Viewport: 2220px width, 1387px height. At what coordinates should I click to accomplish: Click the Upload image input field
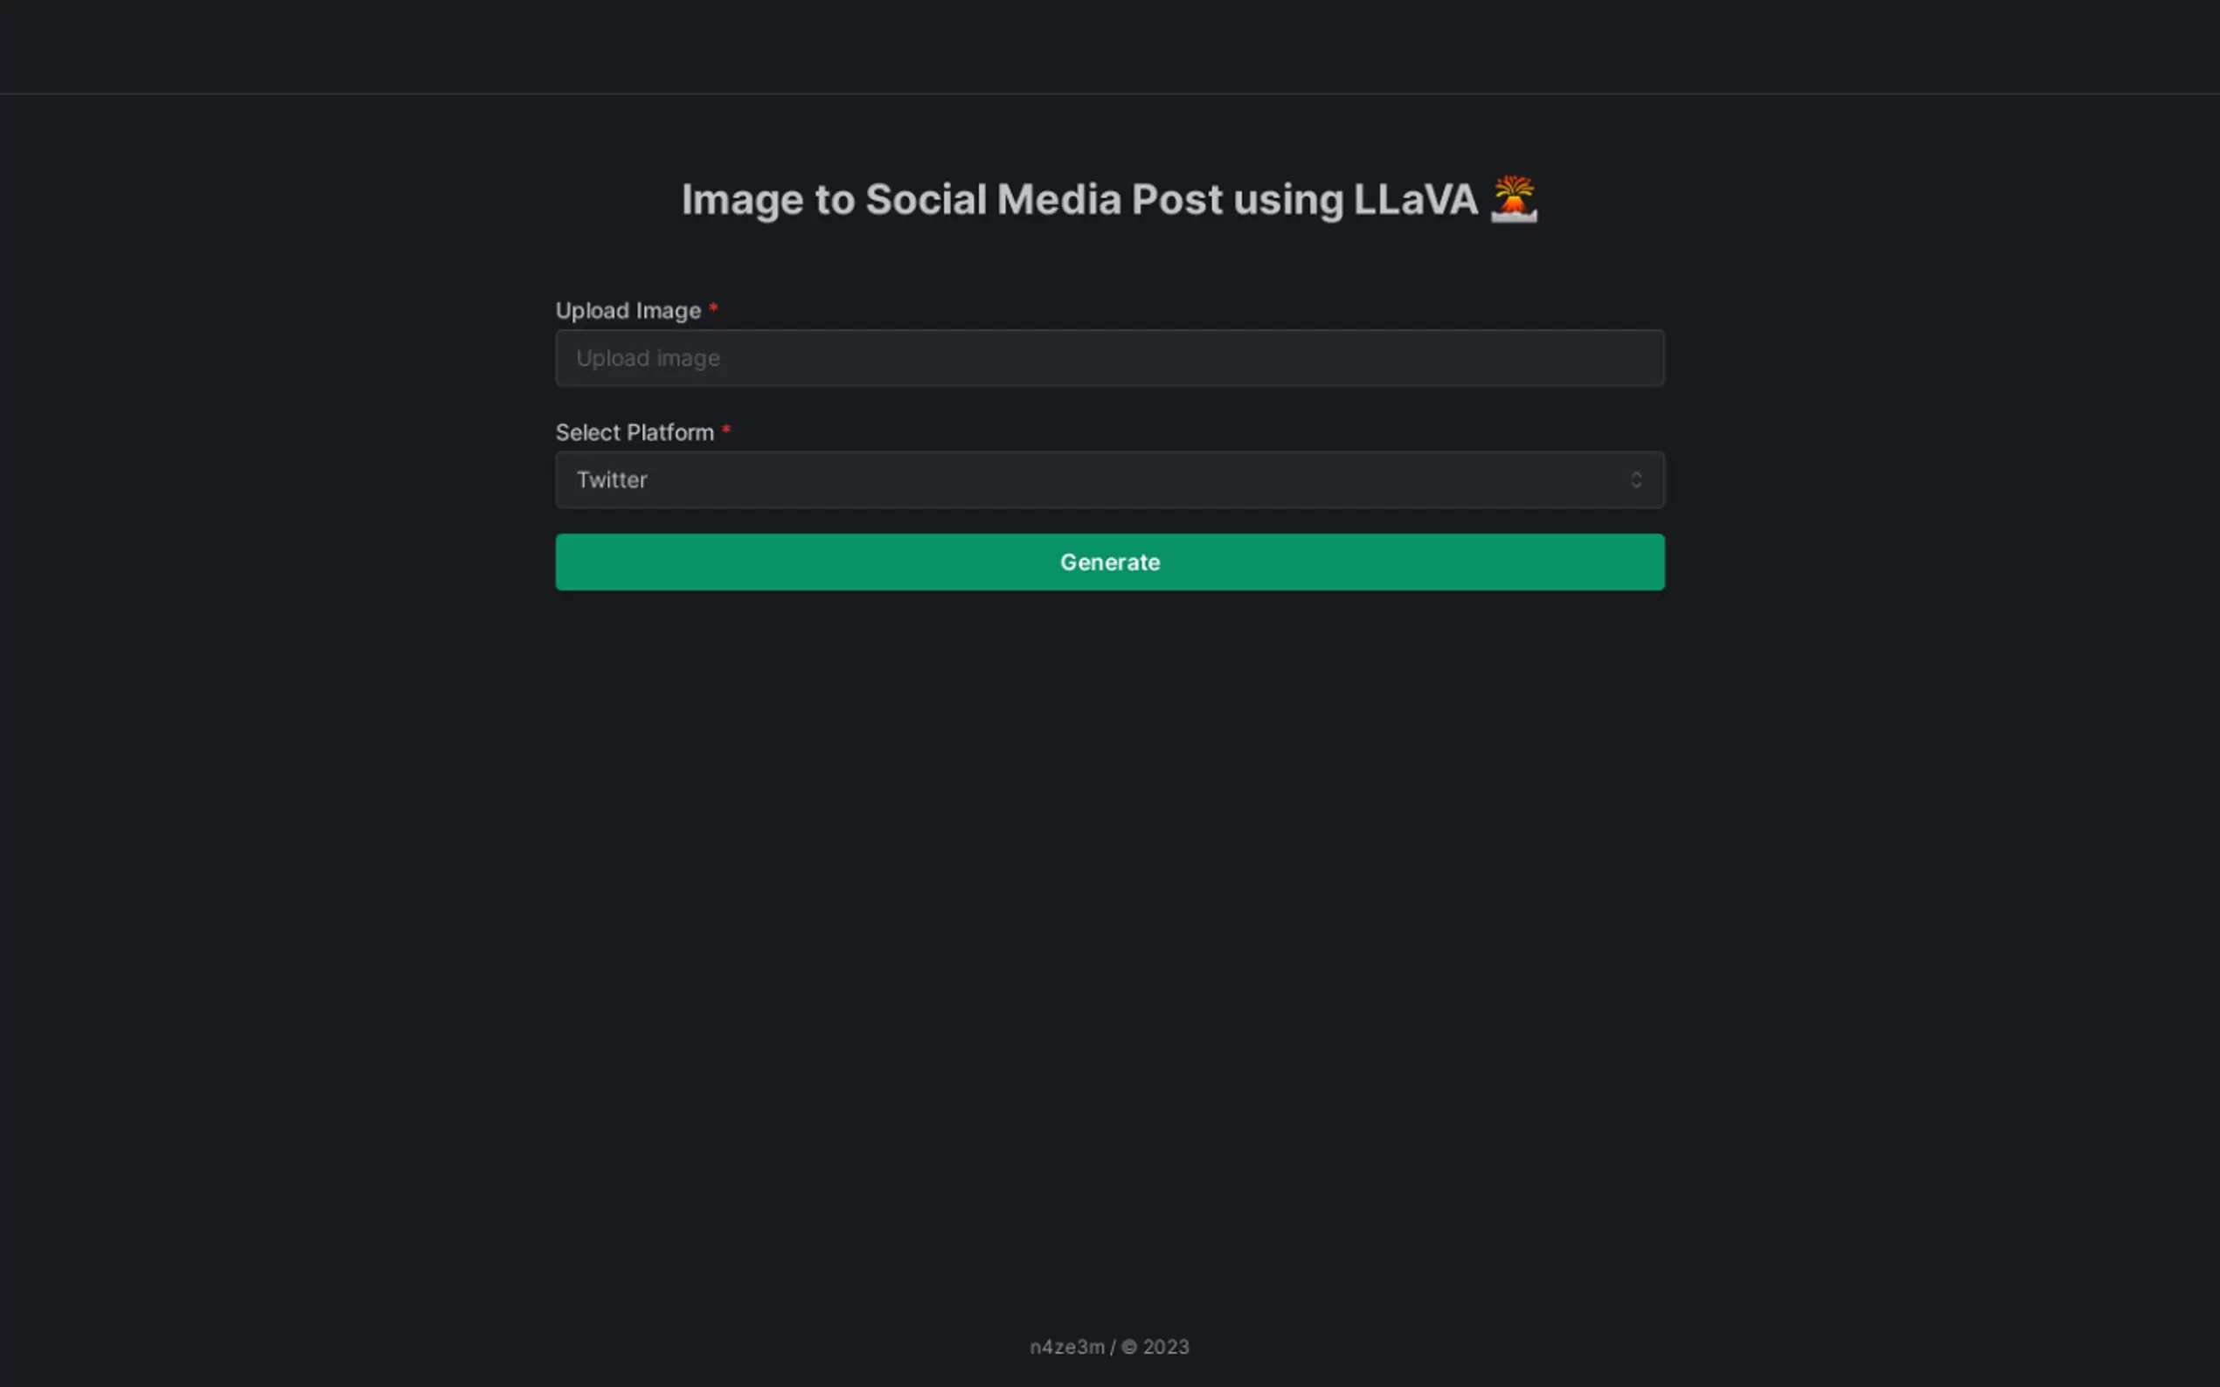[1109, 358]
